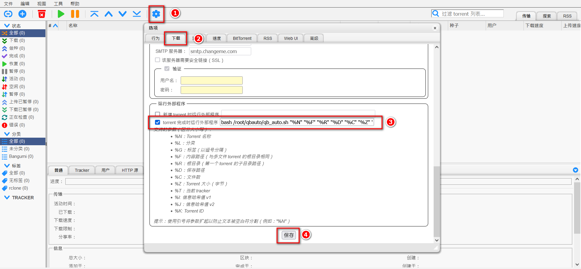The image size is (581, 269).
Task: Toggle the SMTP 验证 checkbox
Action: click(x=167, y=69)
